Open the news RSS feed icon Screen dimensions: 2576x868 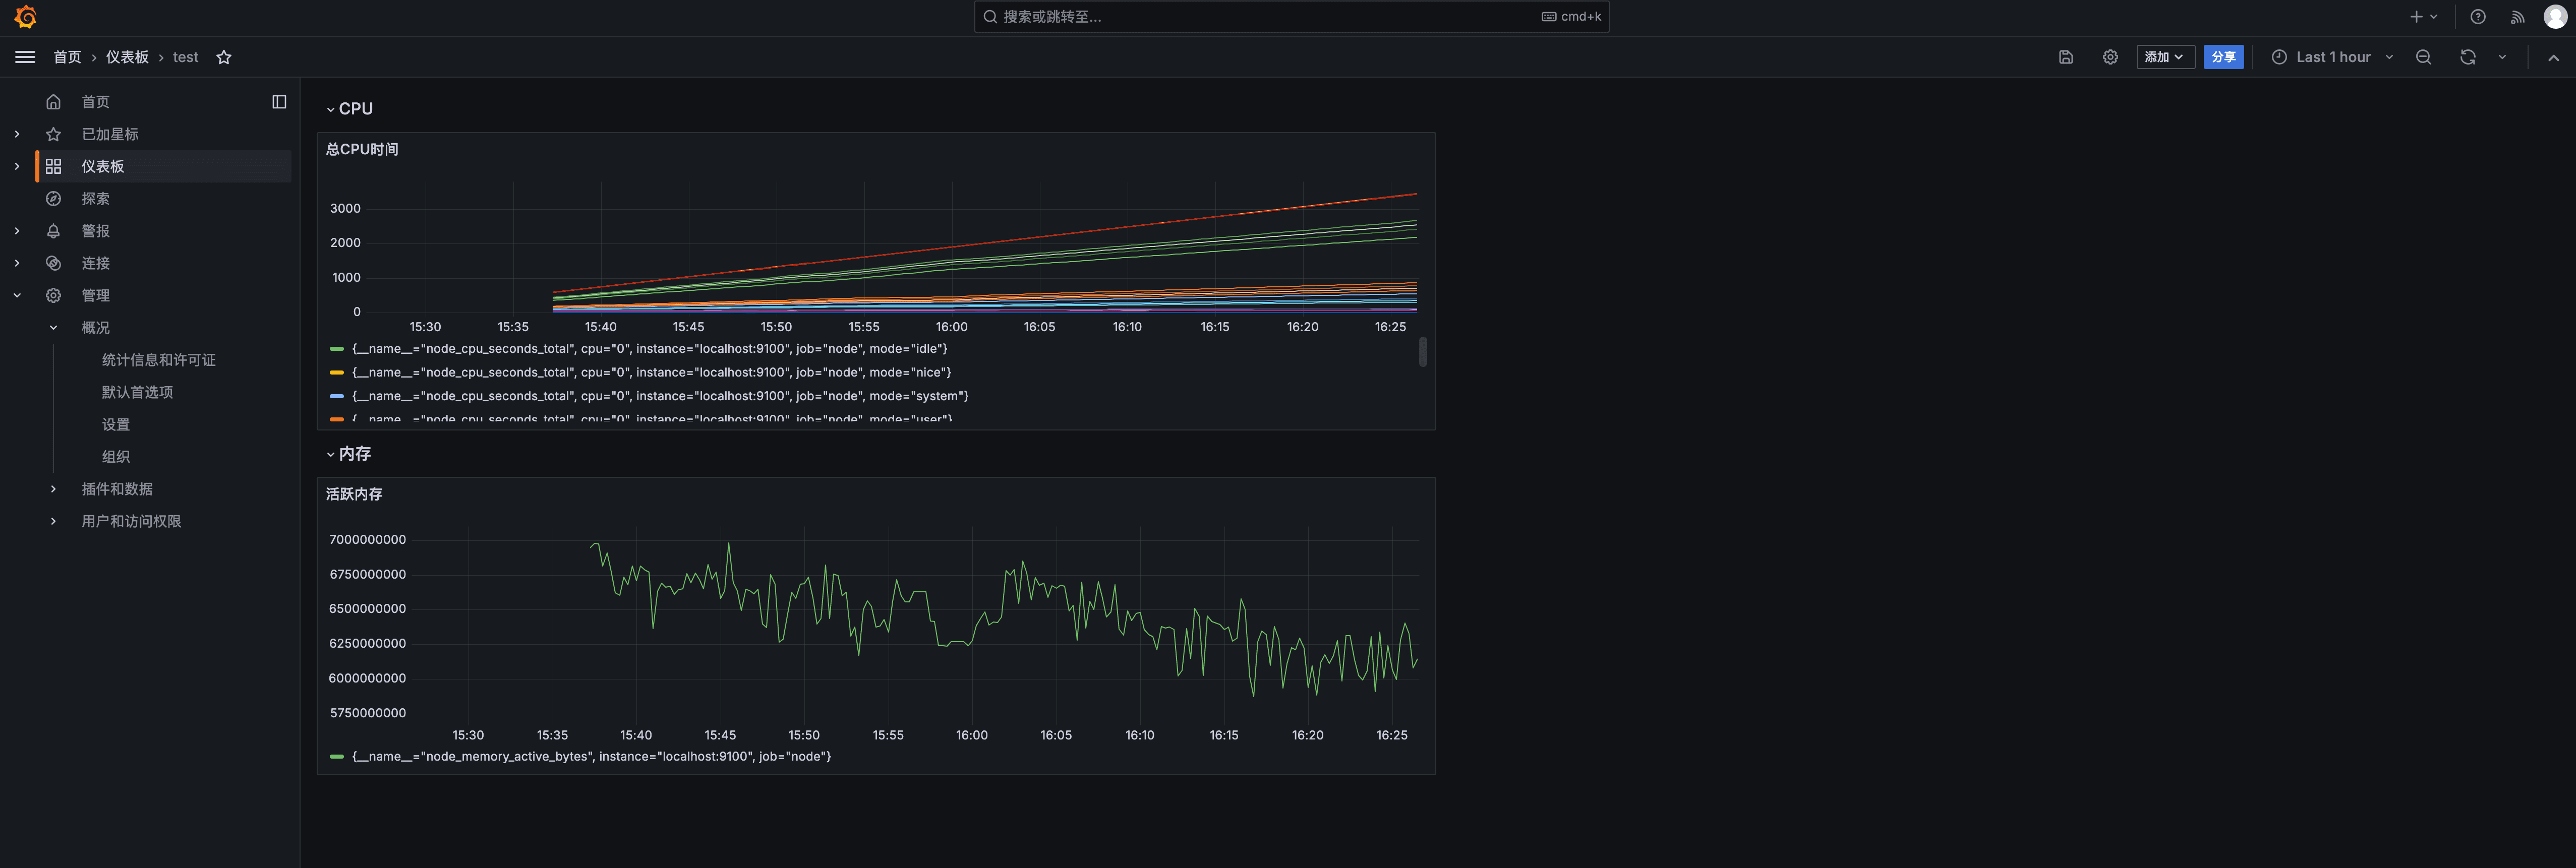[2517, 17]
